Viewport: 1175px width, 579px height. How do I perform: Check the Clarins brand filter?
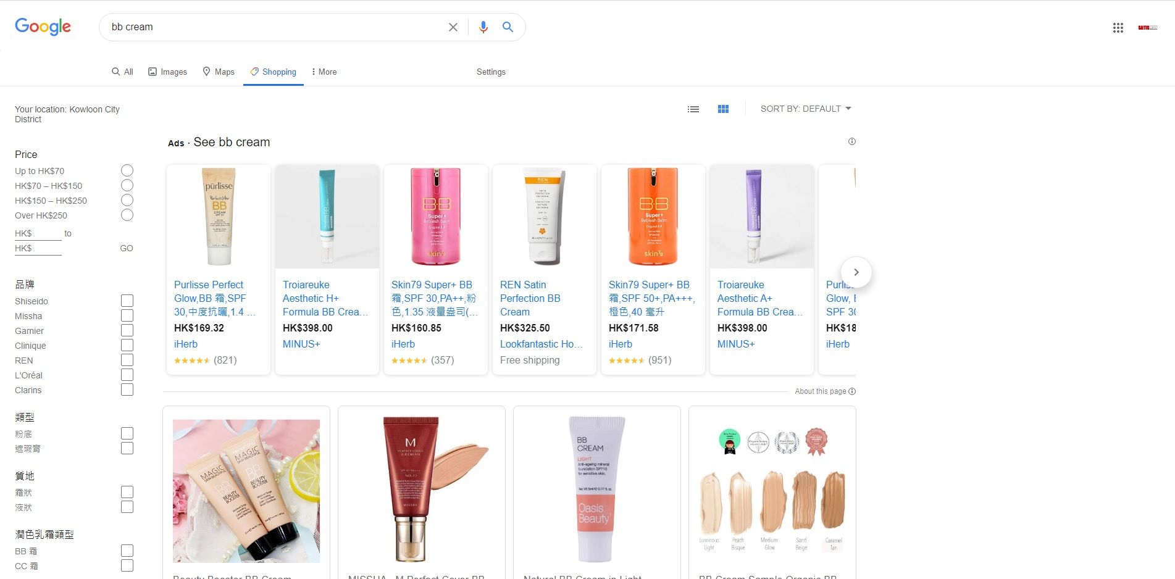click(127, 389)
